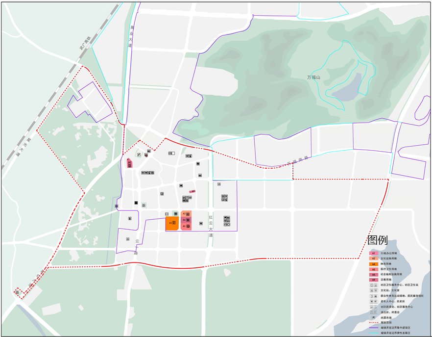
Task: Pick the A9 宗教用地 legend swatch
Action: coord(374,280)
